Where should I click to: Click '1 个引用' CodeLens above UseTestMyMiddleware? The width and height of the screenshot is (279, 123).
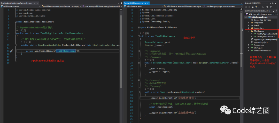[26, 42]
